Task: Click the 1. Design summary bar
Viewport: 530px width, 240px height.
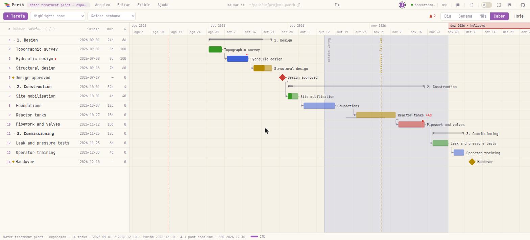Action: pos(240,40)
